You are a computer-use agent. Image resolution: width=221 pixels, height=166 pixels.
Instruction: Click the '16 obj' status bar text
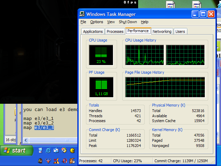11,140
